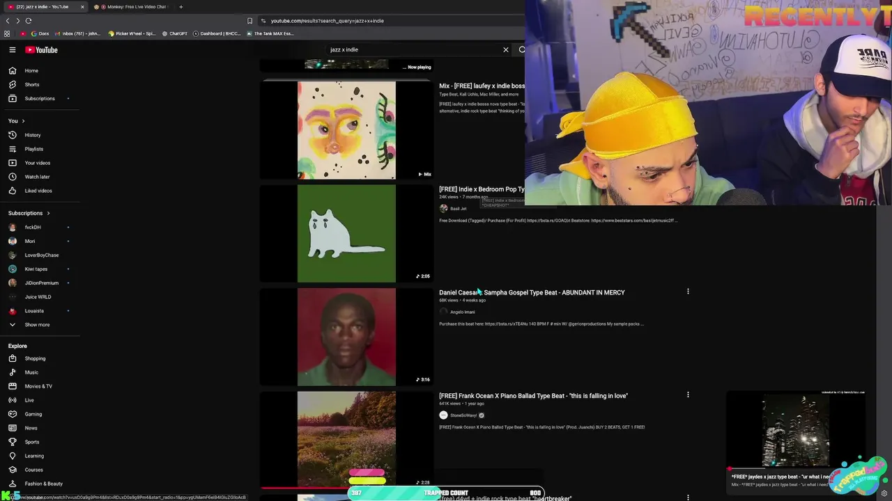The width and height of the screenshot is (892, 501).
Task: Open Frank Ocean X Piano Ballad video title
Action: [x=533, y=396]
